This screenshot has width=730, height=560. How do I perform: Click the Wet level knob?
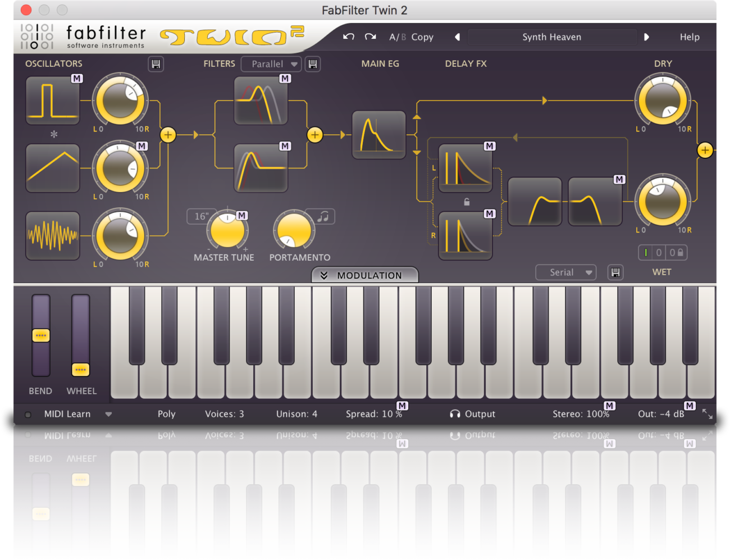click(663, 202)
